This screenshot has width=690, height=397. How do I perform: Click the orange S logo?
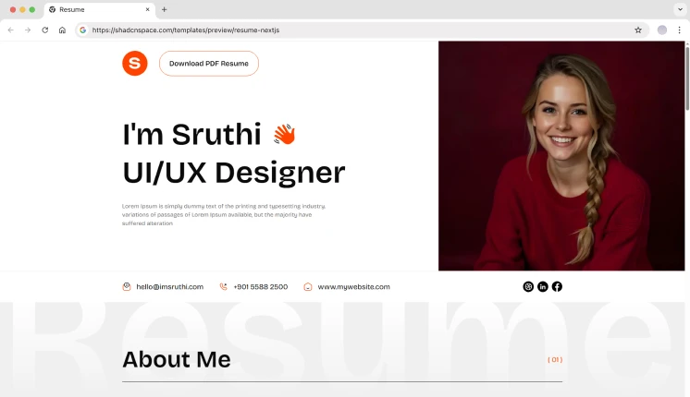(135, 63)
